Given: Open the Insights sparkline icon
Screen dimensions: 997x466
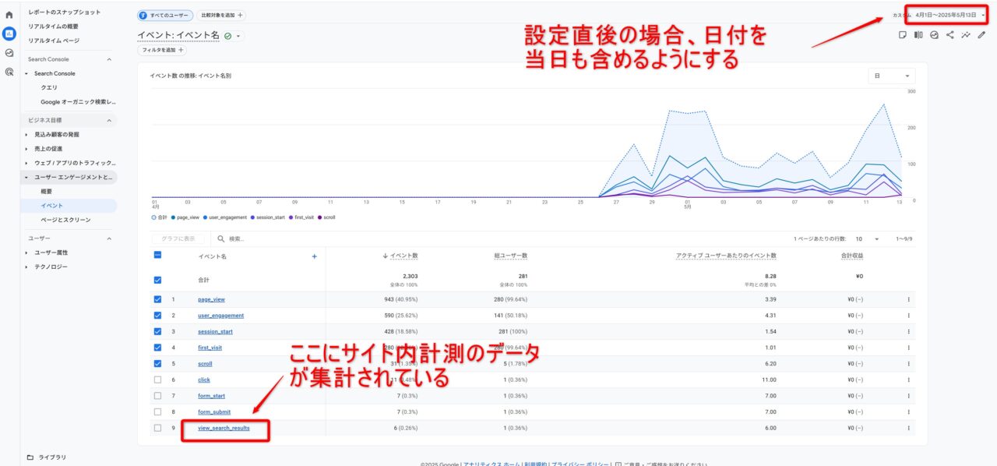Looking at the screenshot, I should pos(966,35).
